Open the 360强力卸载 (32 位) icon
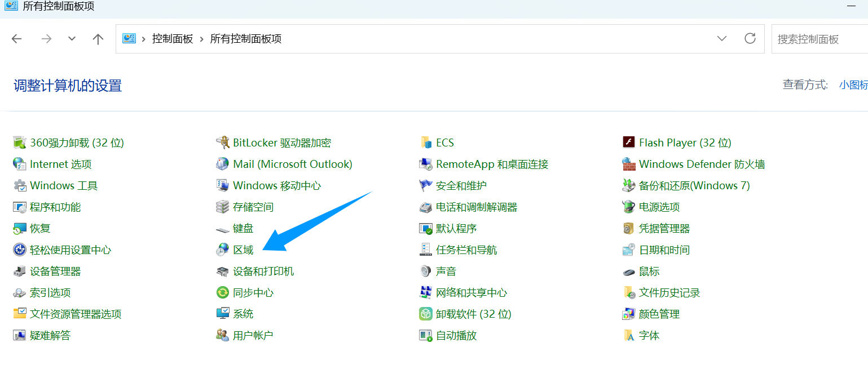Viewport: 868px width, 365px height. coord(20,143)
